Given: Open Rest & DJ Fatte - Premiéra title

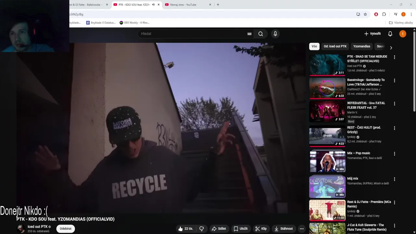Looking at the screenshot, I should click(x=369, y=204).
